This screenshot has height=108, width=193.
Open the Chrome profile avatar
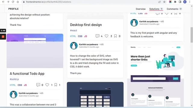[185, 2]
